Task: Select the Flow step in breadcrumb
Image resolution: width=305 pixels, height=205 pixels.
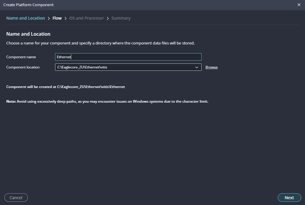Action: click(57, 18)
